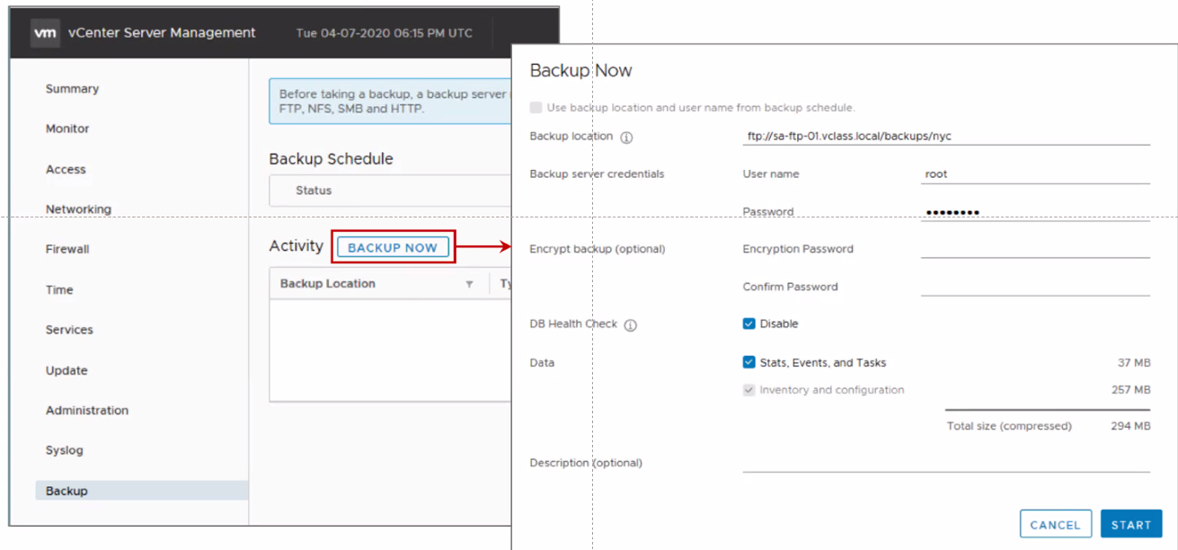Click the VMware vm logo icon
This screenshot has height=550, width=1178.
coord(45,33)
